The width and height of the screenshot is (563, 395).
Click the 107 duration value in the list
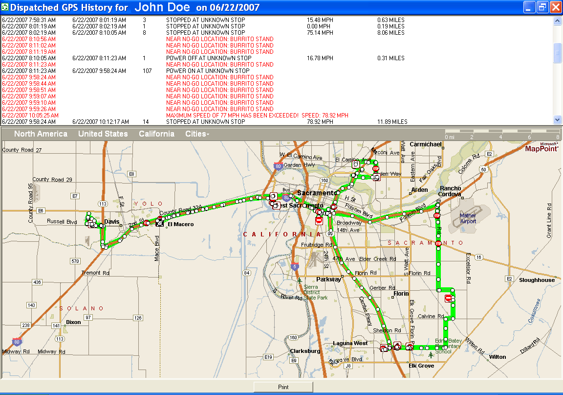coord(147,71)
